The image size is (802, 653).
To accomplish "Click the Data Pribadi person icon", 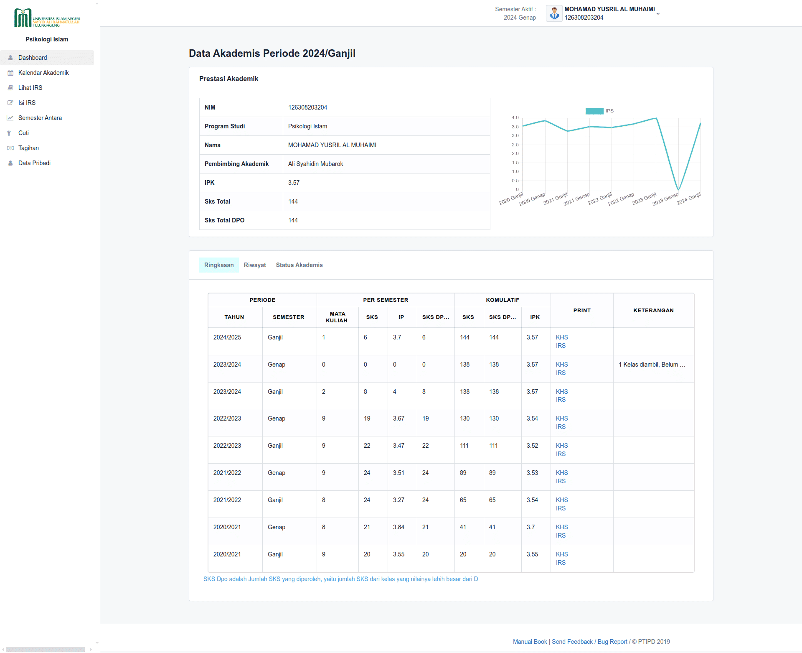I will (10, 163).
